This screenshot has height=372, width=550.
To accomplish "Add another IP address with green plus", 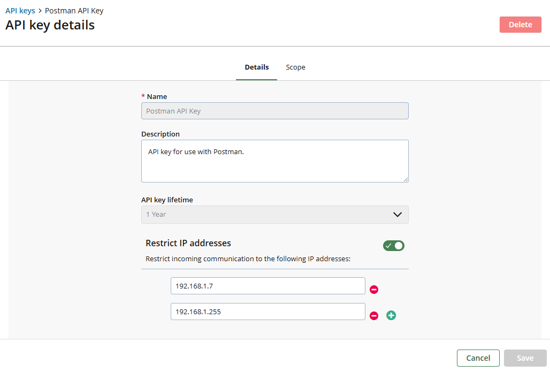I will tap(391, 316).
